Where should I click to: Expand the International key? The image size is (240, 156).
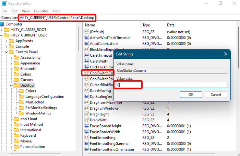tap(11, 130)
